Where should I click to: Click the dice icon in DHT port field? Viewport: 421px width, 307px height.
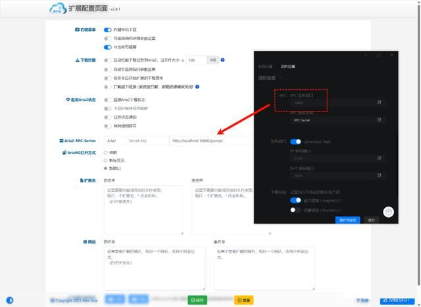[379, 175]
